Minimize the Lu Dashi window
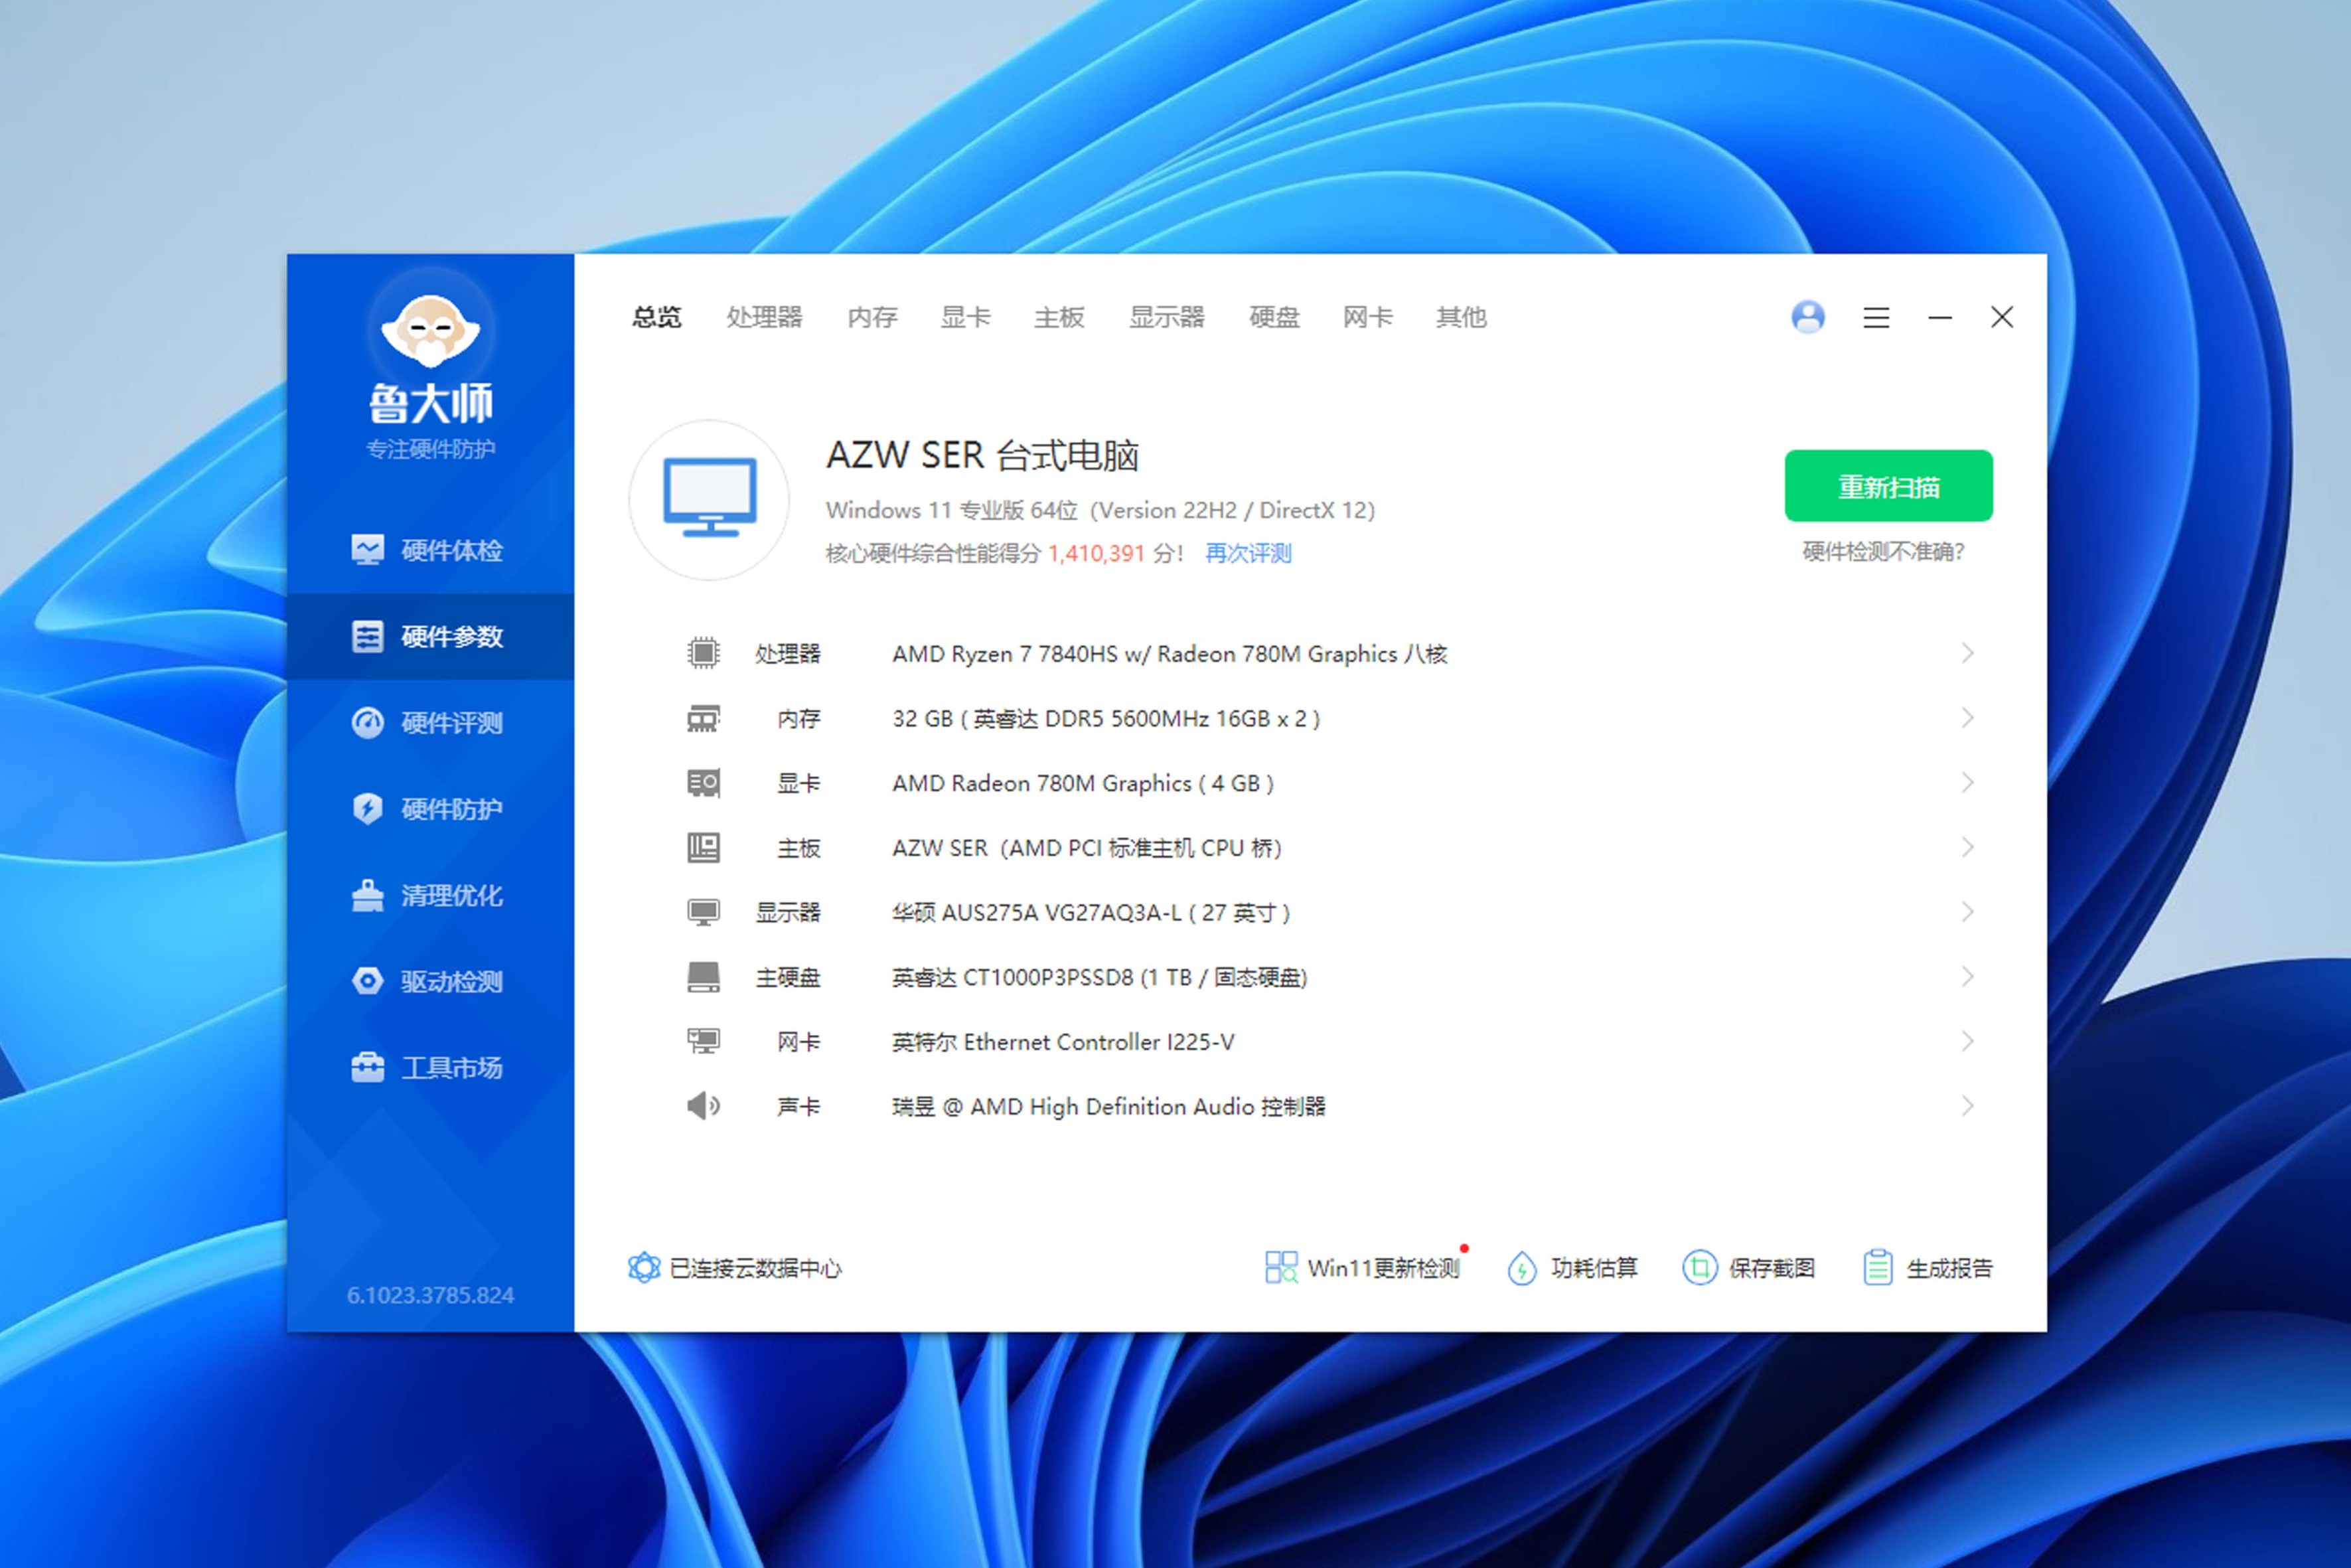Image resolution: width=2351 pixels, height=1568 pixels. click(1940, 317)
